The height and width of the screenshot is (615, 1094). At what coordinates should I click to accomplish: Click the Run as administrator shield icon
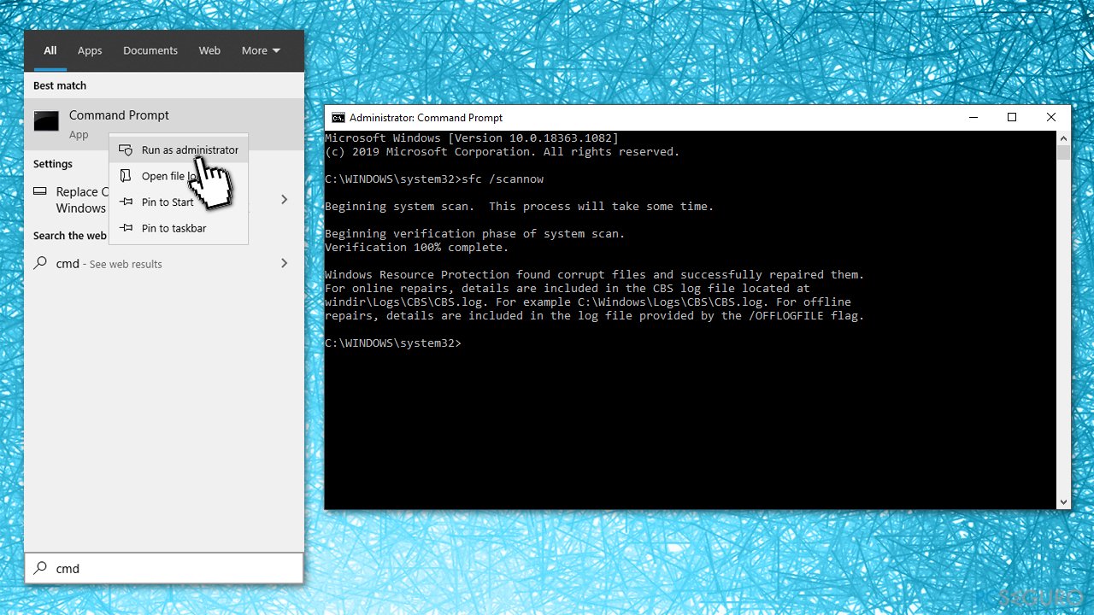126,150
